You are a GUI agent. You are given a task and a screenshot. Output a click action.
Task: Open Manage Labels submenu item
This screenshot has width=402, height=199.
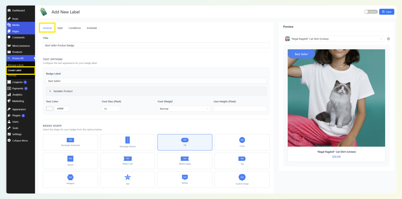[16, 65]
